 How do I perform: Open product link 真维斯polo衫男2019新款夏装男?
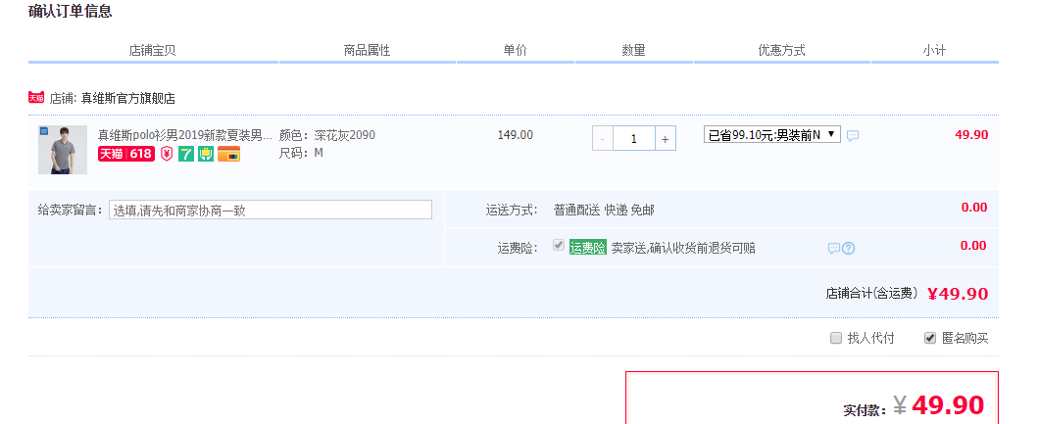coord(185,135)
